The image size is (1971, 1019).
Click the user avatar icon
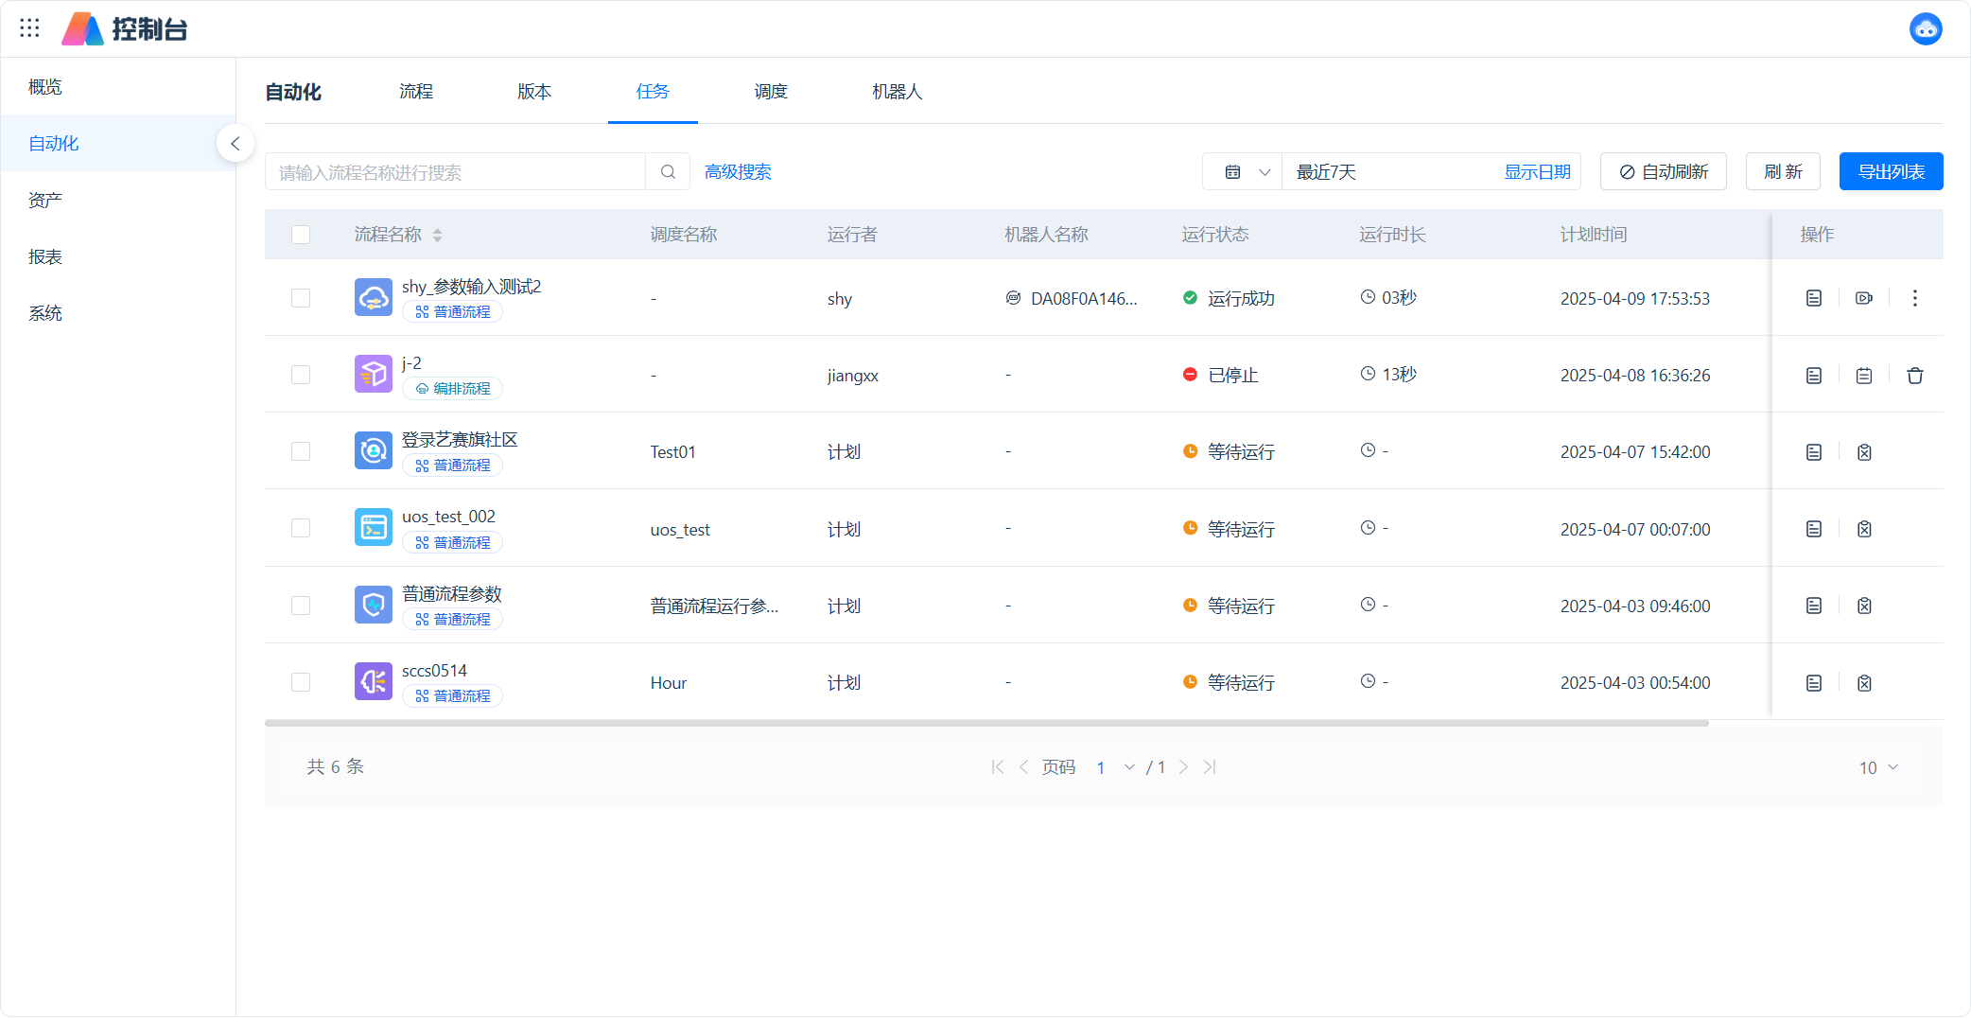pos(1925,29)
